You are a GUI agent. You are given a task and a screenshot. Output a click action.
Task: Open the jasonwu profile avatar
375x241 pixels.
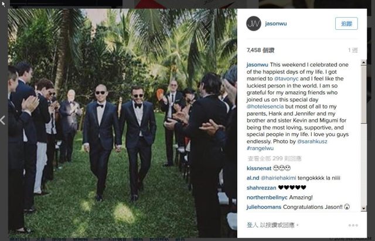254,23
